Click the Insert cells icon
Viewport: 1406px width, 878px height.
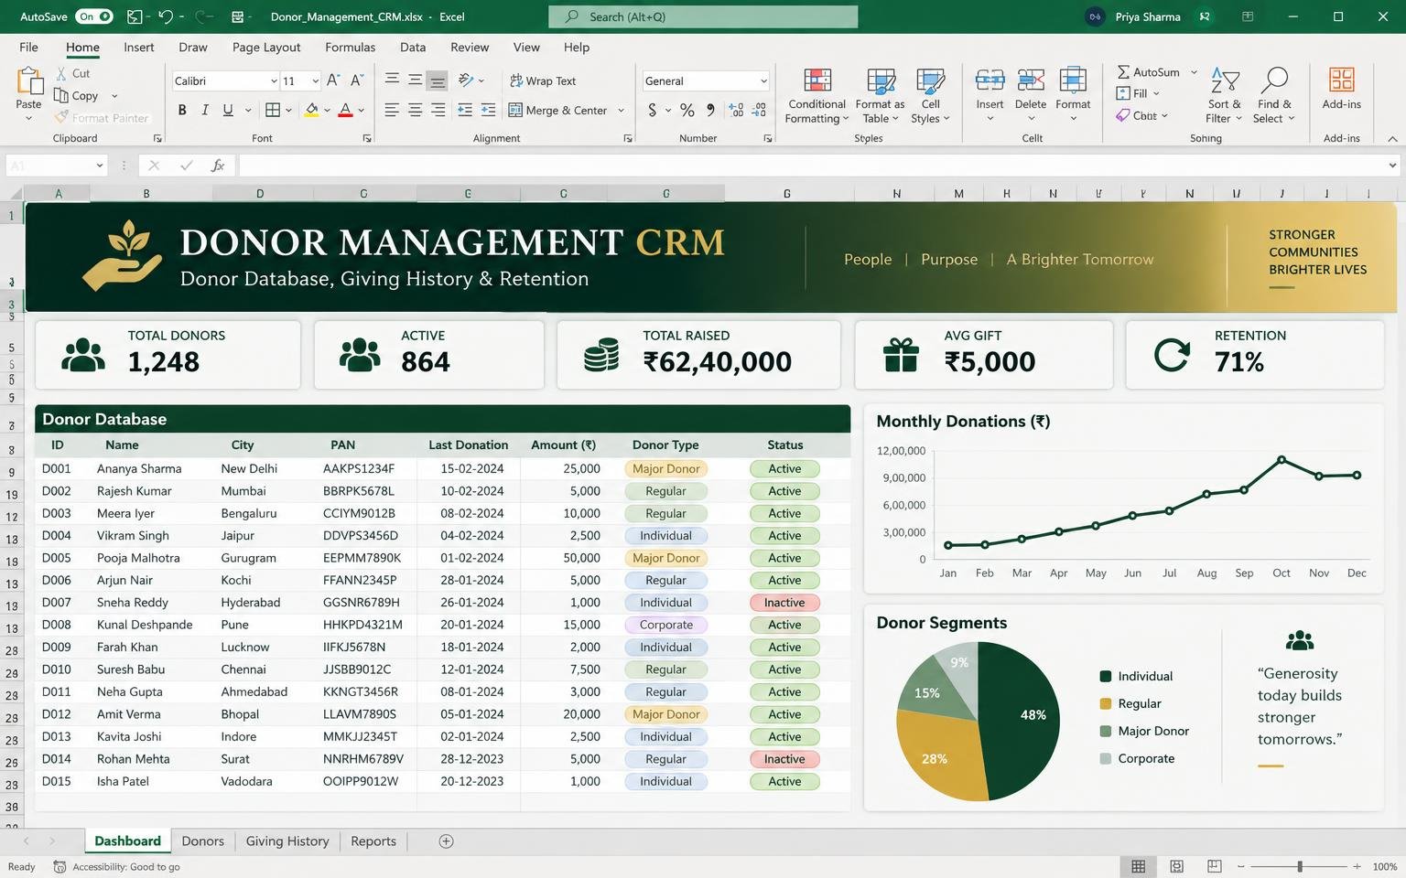tap(990, 80)
